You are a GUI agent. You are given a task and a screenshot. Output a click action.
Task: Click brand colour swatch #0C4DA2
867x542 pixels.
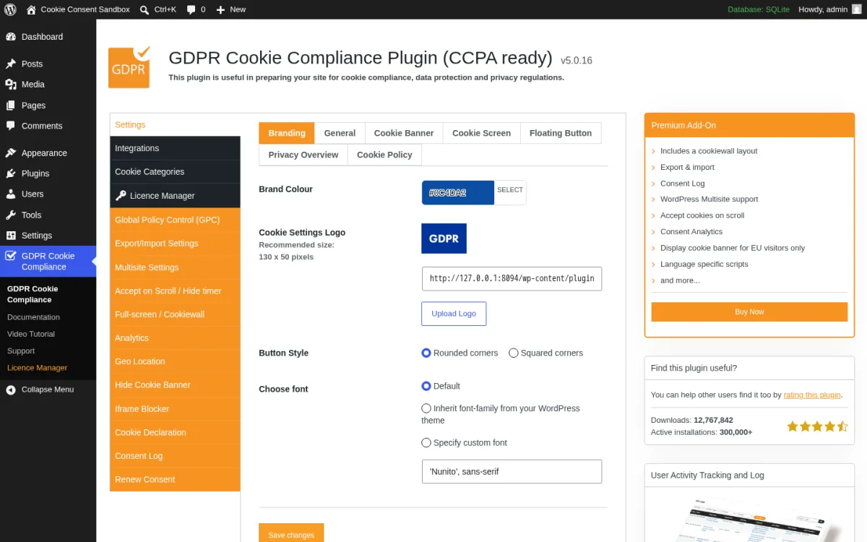click(458, 193)
